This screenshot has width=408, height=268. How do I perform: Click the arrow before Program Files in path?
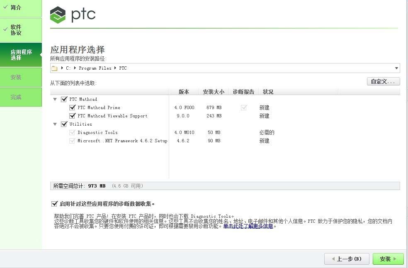coord(75,68)
